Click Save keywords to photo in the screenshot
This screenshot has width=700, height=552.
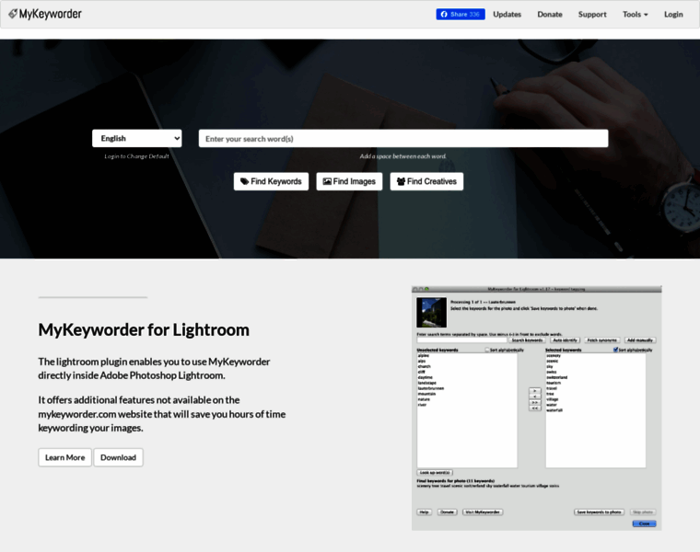tap(600, 512)
